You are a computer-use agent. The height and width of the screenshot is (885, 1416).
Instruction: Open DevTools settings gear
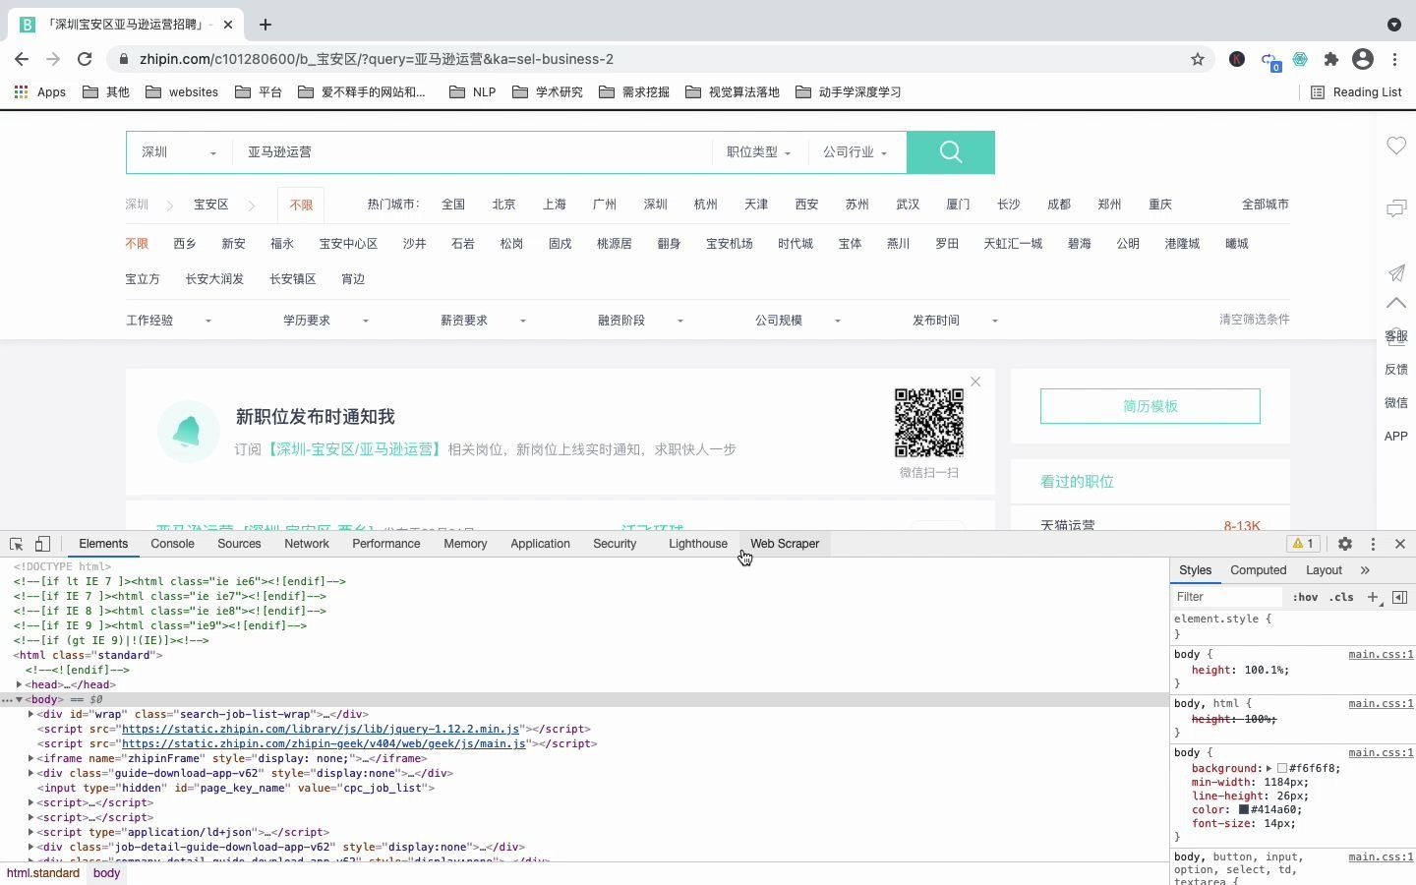1344,544
